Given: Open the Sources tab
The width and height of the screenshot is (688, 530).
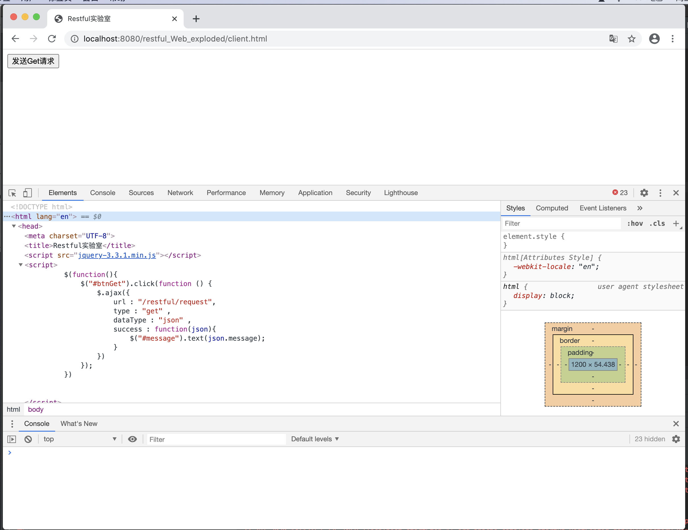Looking at the screenshot, I should (x=141, y=193).
